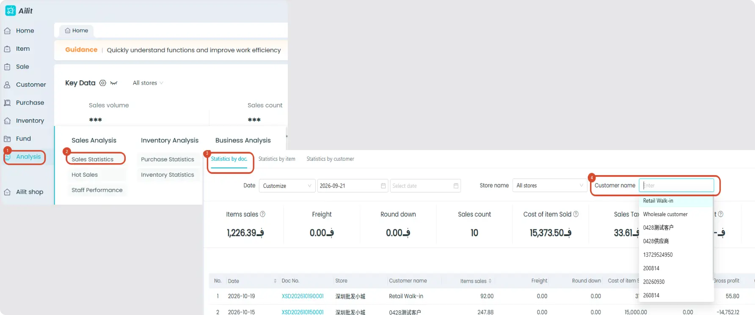Open the Store name All stores dropdown

pos(549,186)
